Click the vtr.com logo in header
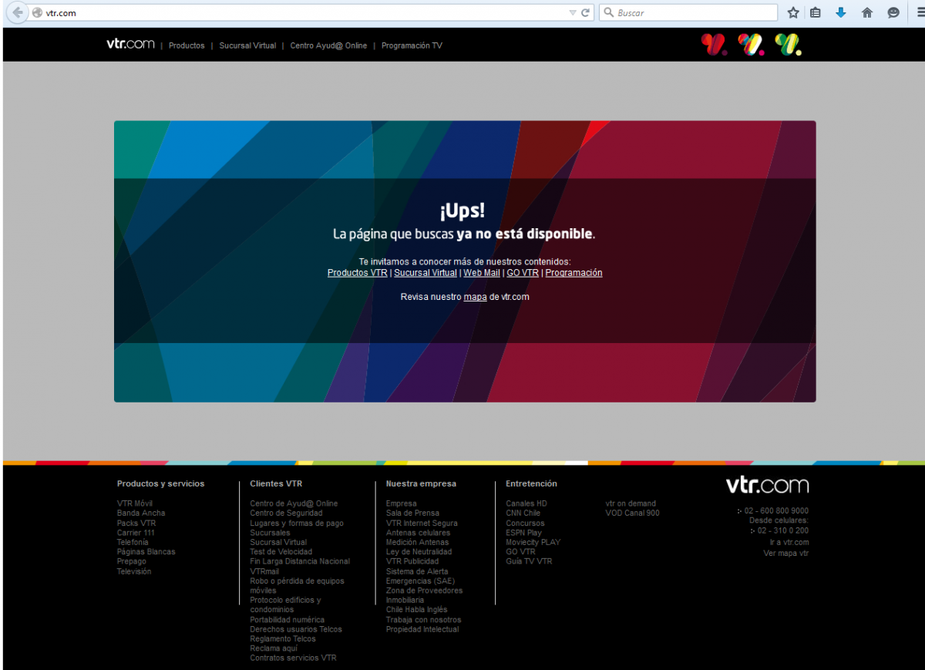This screenshot has width=925, height=670. [x=130, y=44]
